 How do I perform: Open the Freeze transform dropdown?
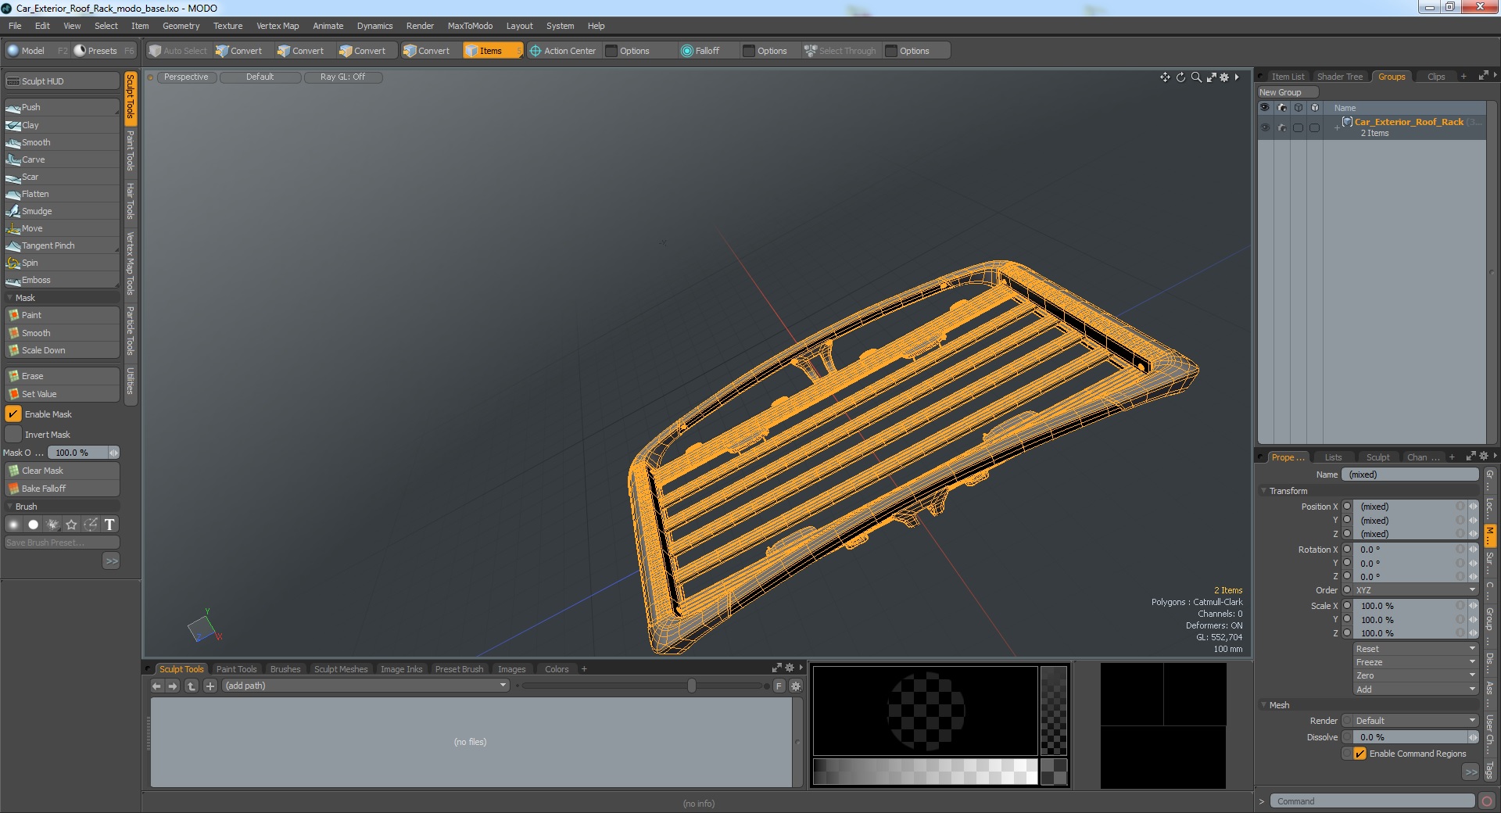click(x=1415, y=662)
